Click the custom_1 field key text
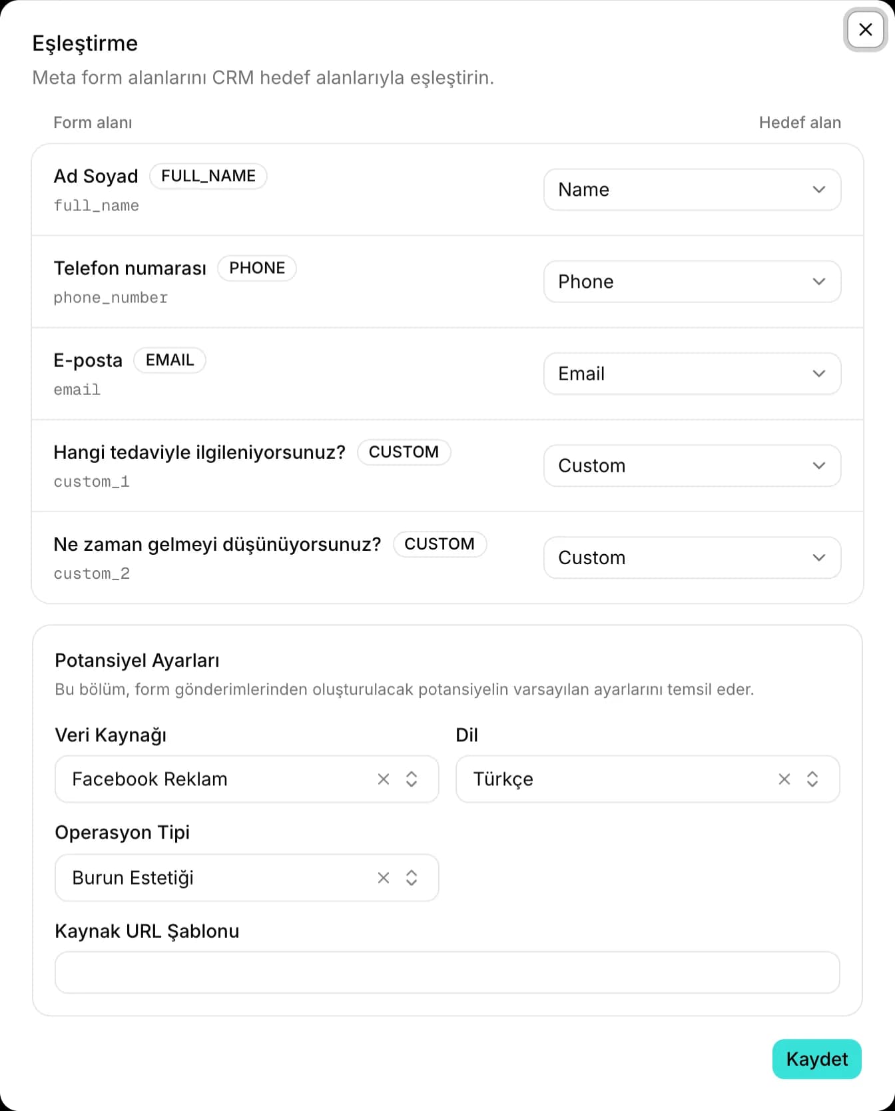The height and width of the screenshot is (1111, 895). point(92,482)
